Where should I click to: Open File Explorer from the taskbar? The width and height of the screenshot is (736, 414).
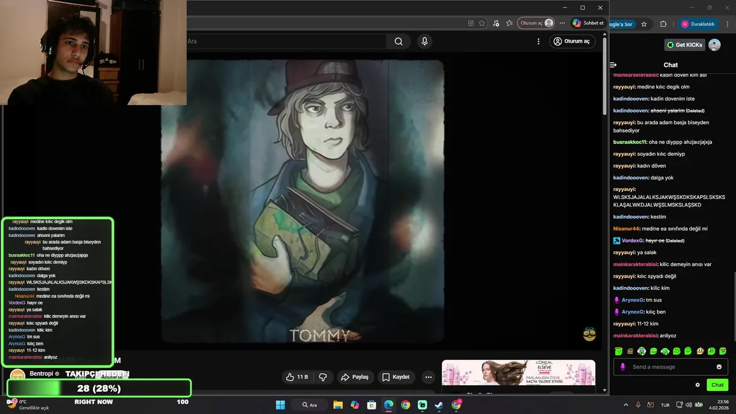pos(338,405)
